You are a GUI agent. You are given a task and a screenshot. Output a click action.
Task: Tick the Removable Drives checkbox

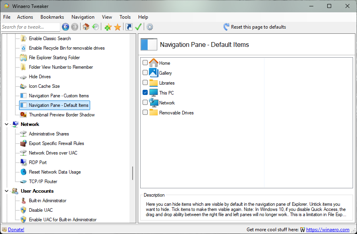(x=145, y=112)
